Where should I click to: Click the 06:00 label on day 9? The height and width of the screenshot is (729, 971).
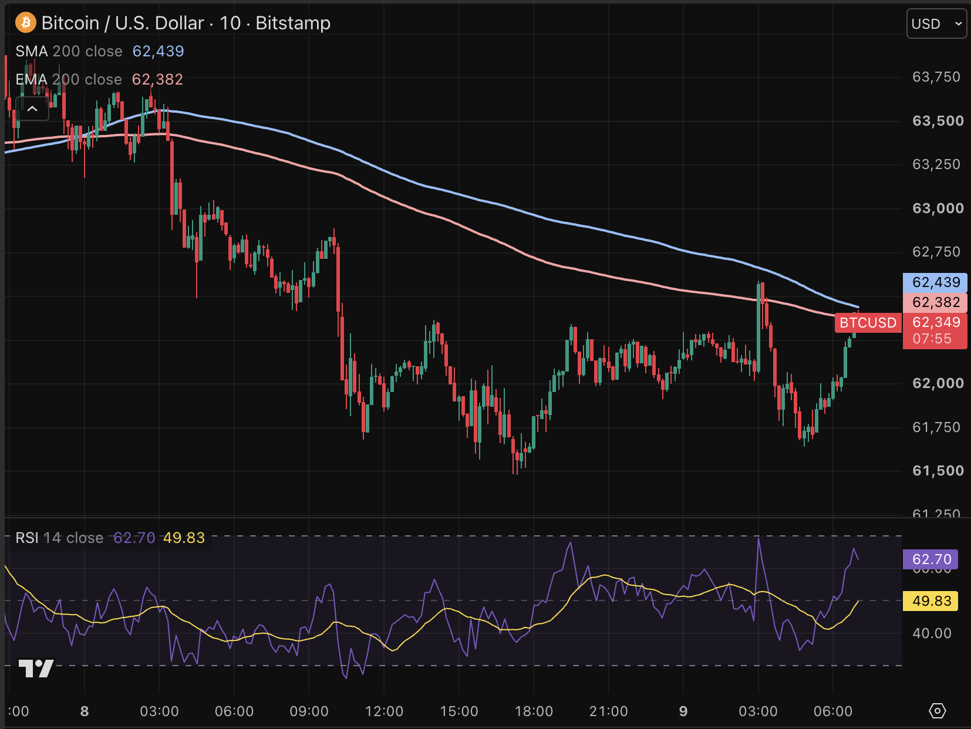pyautogui.click(x=833, y=711)
